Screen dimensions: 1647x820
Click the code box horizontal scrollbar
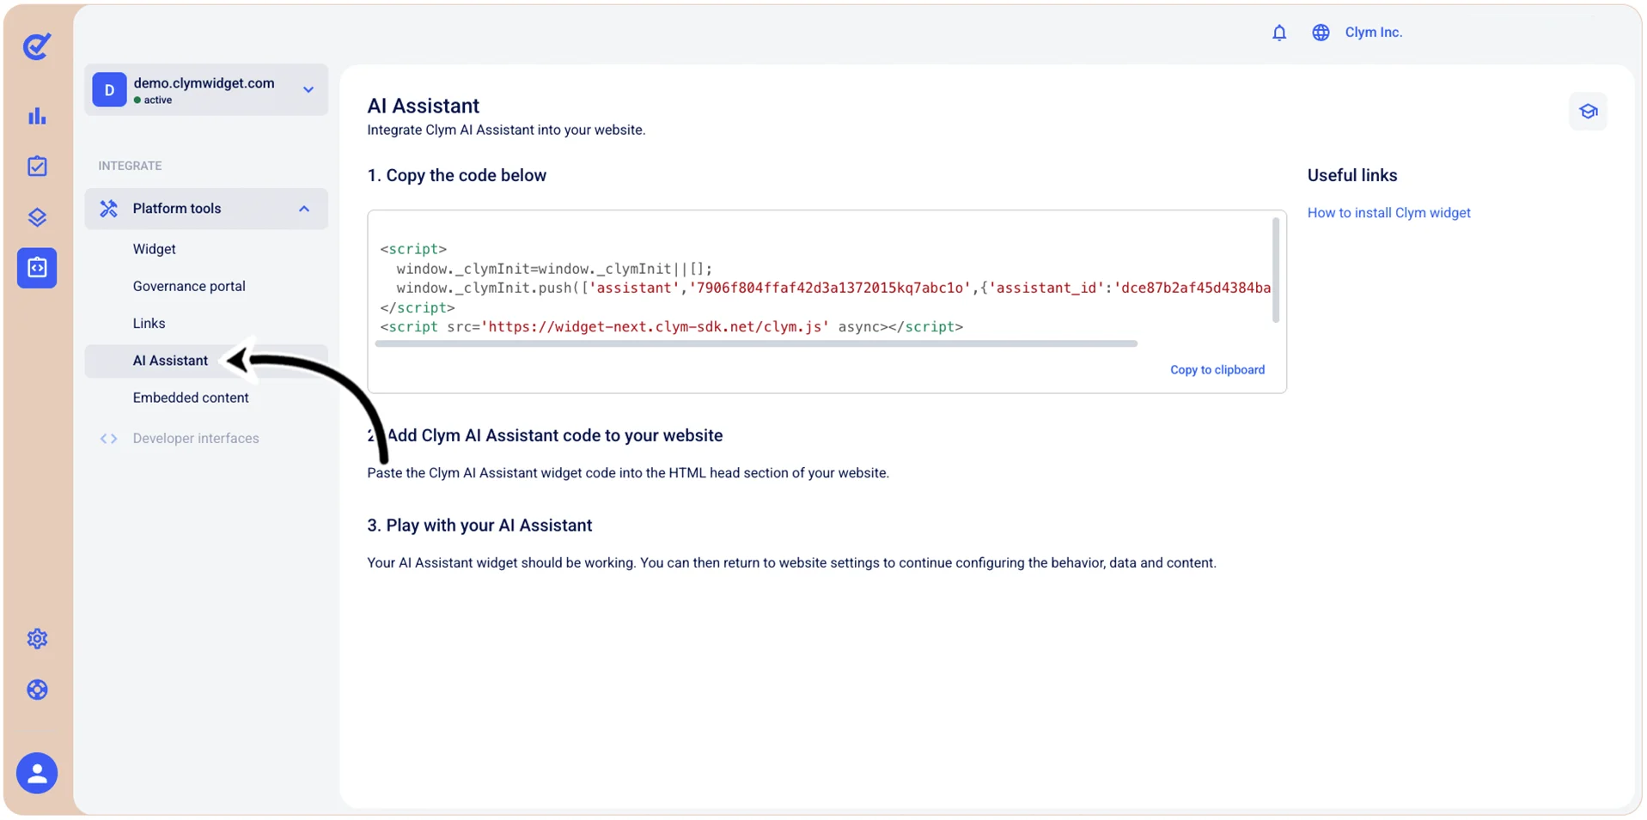pos(756,343)
